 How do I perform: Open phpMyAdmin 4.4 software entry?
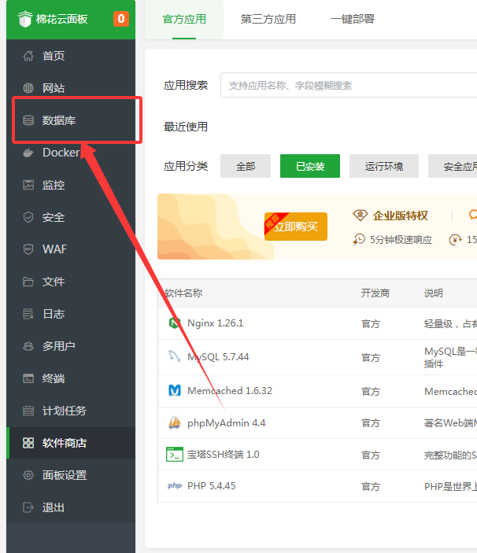tap(226, 422)
